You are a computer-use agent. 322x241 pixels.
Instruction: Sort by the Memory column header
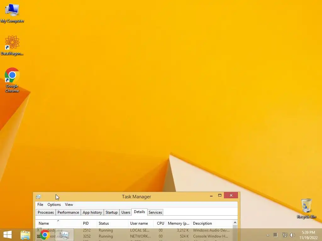179,223
